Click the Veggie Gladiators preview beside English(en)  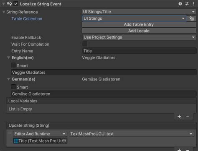pyautogui.click(x=99, y=57)
